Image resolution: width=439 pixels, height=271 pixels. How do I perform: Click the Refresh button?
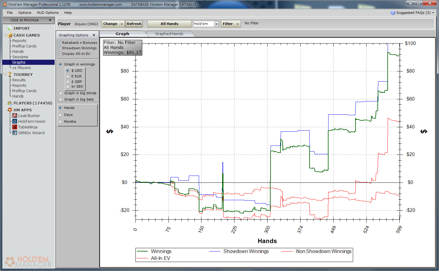tap(134, 24)
